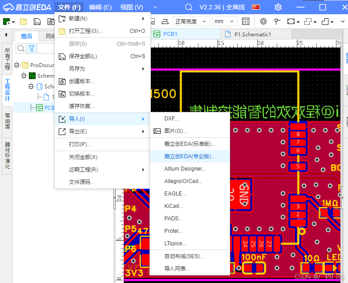Open the 近期工程(R) submenu
The image size is (348, 283).
(102, 170)
